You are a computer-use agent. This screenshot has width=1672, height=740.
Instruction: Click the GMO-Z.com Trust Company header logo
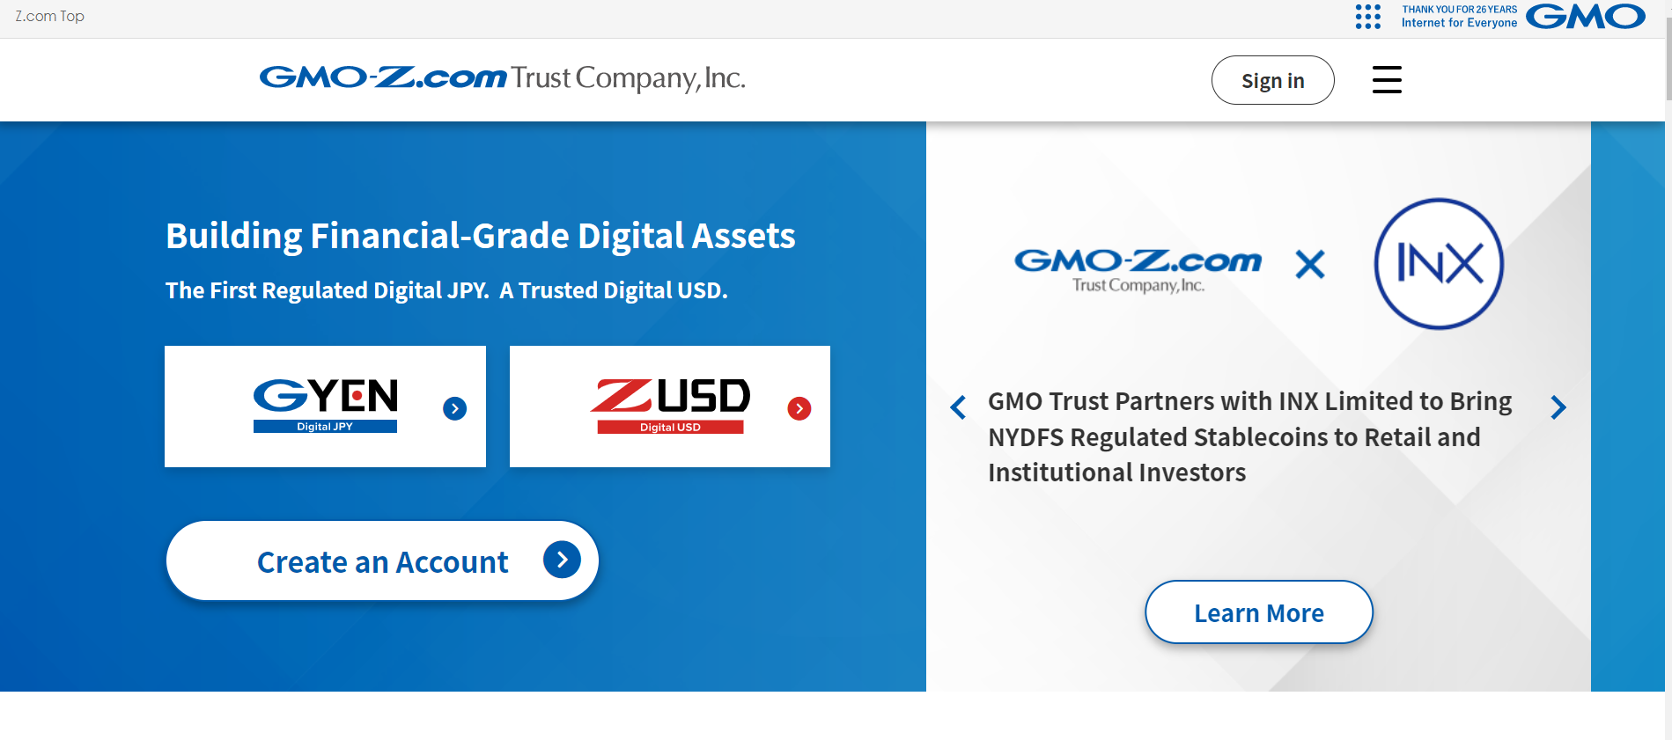[x=502, y=78]
